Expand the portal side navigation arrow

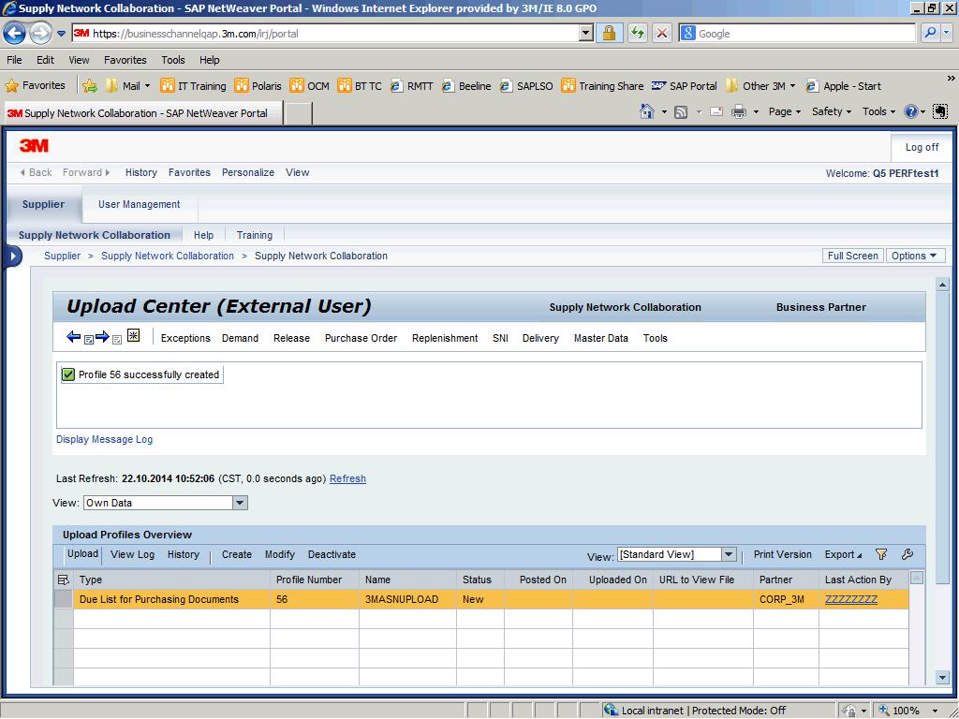click(x=12, y=257)
